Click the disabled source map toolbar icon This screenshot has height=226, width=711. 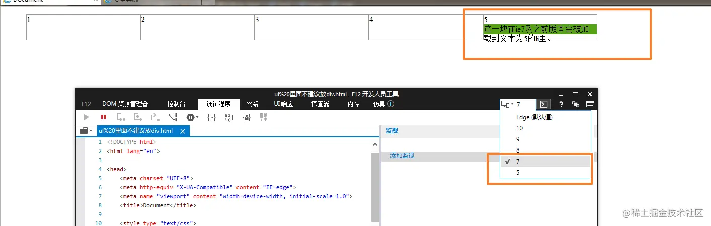263,117
